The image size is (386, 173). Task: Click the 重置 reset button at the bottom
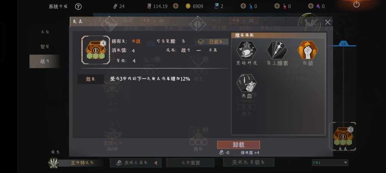pyautogui.click(x=190, y=163)
